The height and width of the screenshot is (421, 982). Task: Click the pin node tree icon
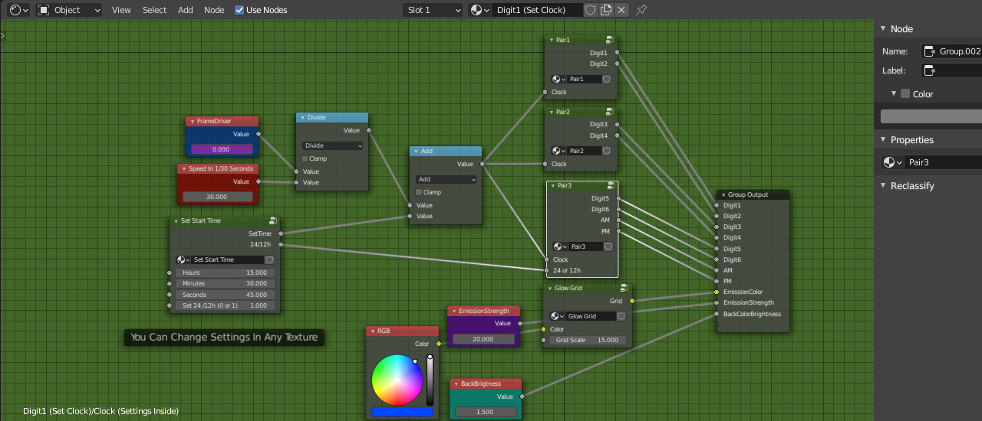coord(641,10)
